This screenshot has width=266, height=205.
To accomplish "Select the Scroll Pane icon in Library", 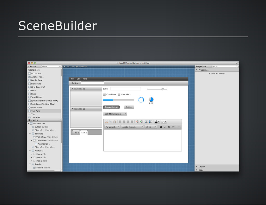I will (x=29, y=97).
